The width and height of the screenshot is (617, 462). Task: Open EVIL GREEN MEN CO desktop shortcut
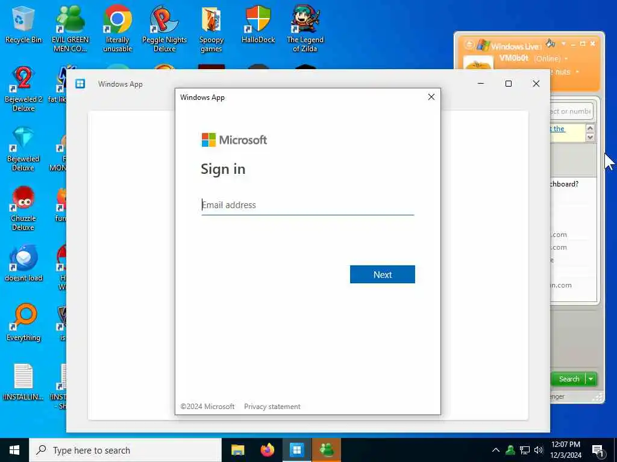70,28
